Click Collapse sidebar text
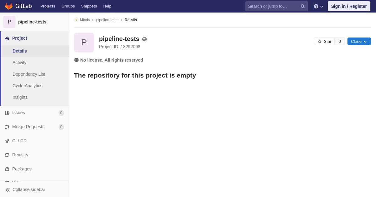This screenshot has width=376, height=197. [x=29, y=189]
